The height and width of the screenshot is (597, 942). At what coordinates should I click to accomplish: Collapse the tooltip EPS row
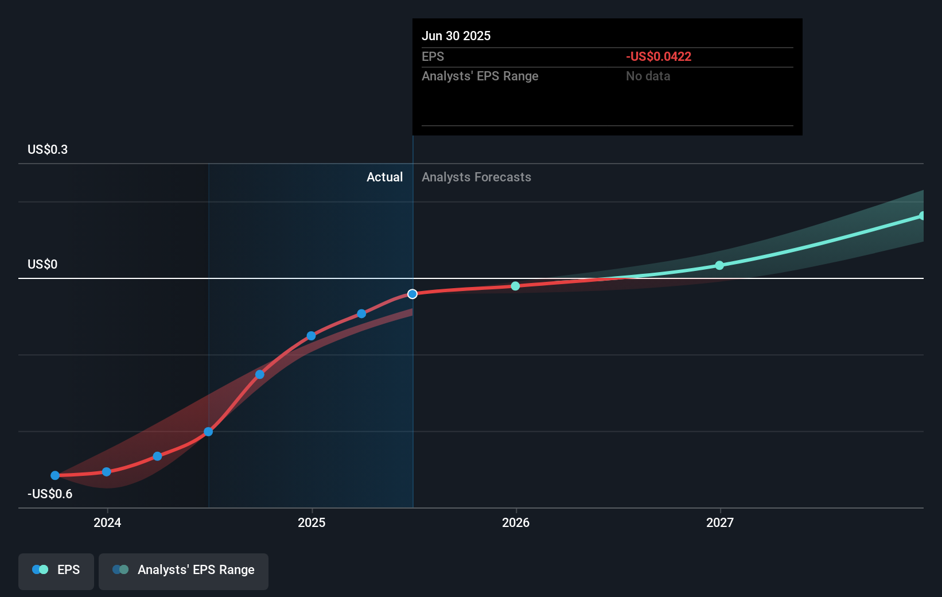pos(433,56)
